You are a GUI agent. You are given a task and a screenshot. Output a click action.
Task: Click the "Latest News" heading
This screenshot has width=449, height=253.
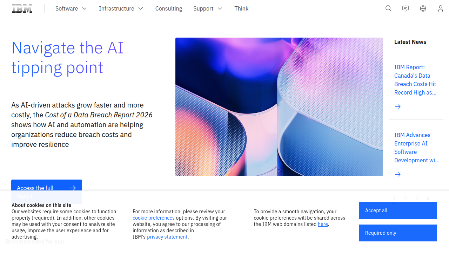(x=410, y=42)
